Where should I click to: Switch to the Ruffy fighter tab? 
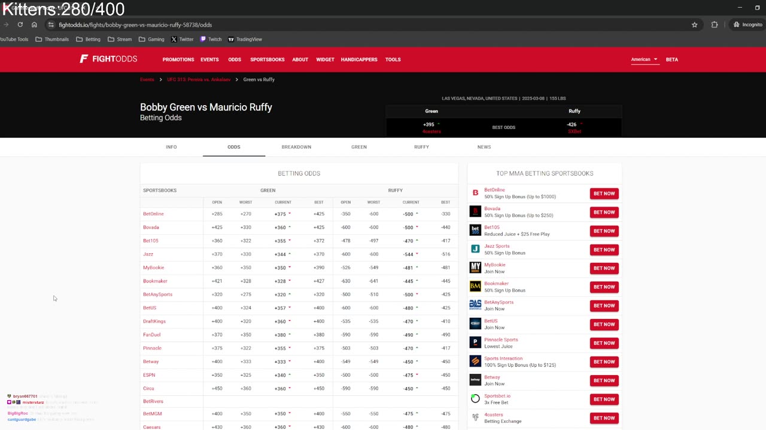click(421, 147)
